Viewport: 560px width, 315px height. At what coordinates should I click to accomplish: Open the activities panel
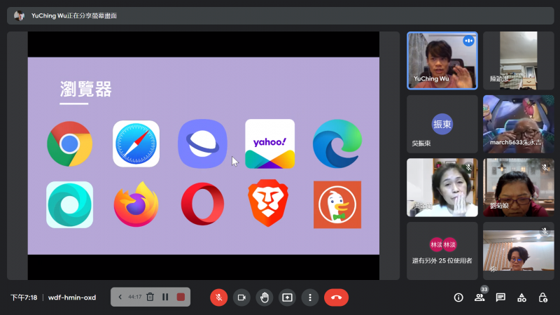[521, 297]
